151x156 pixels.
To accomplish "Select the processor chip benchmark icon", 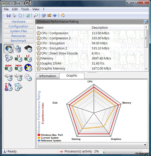I will pyautogui.click(x=28, y=49).
